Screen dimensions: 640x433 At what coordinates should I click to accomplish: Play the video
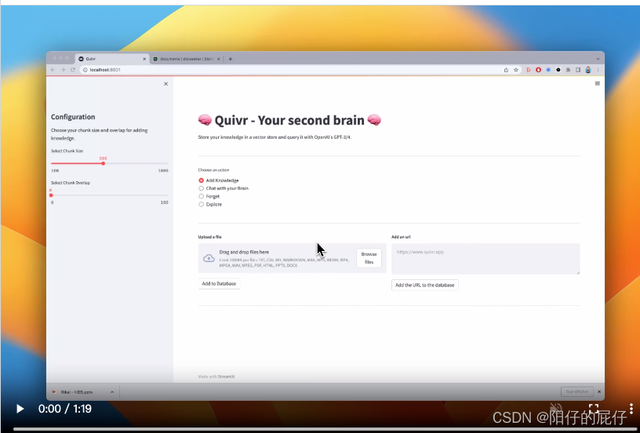(20, 409)
